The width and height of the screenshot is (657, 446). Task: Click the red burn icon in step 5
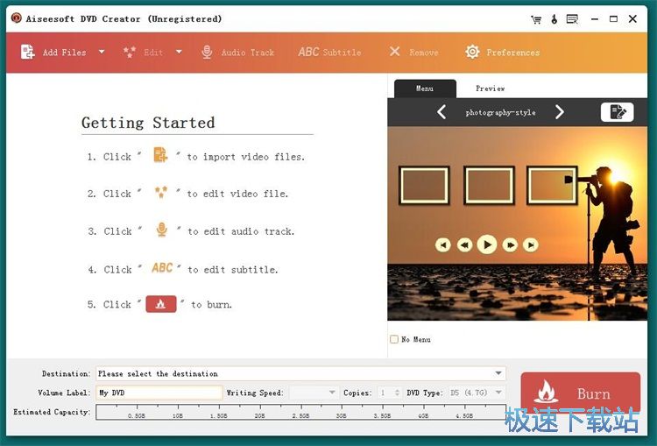tap(161, 304)
